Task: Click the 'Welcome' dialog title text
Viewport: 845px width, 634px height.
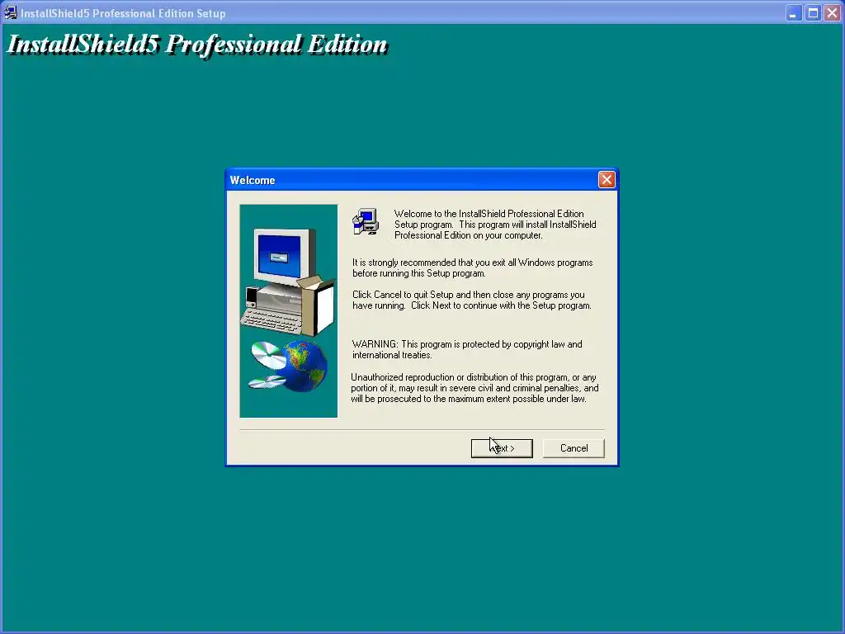Action: [253, 180]
